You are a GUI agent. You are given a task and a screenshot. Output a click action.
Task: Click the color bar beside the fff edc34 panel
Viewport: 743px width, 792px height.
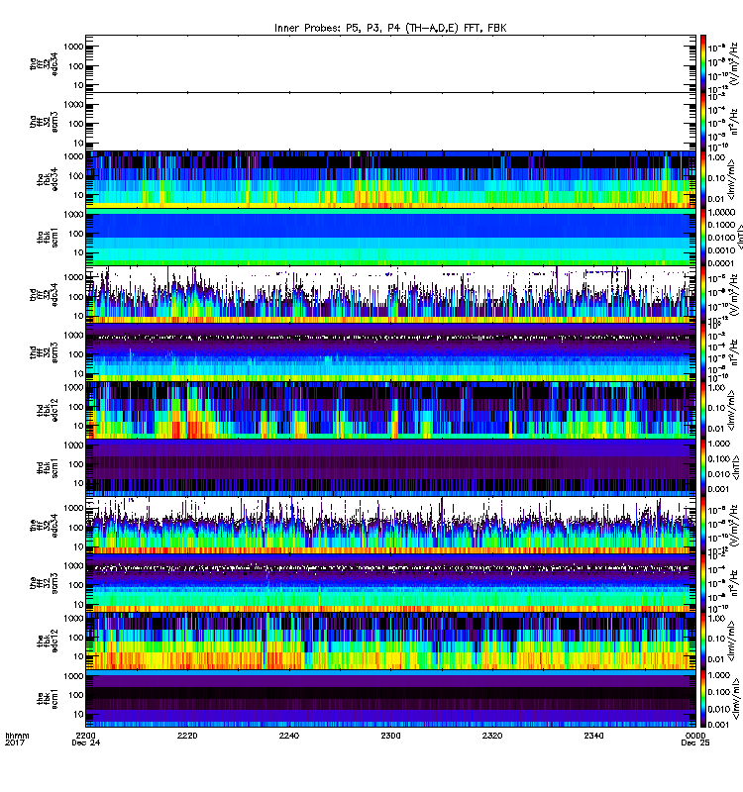point(703,526)
